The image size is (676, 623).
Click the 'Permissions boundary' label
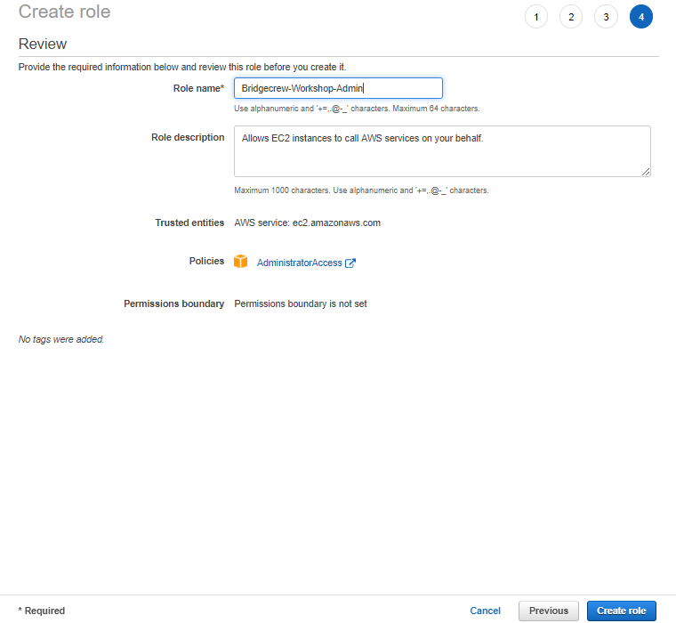click(x=173, y=303)
